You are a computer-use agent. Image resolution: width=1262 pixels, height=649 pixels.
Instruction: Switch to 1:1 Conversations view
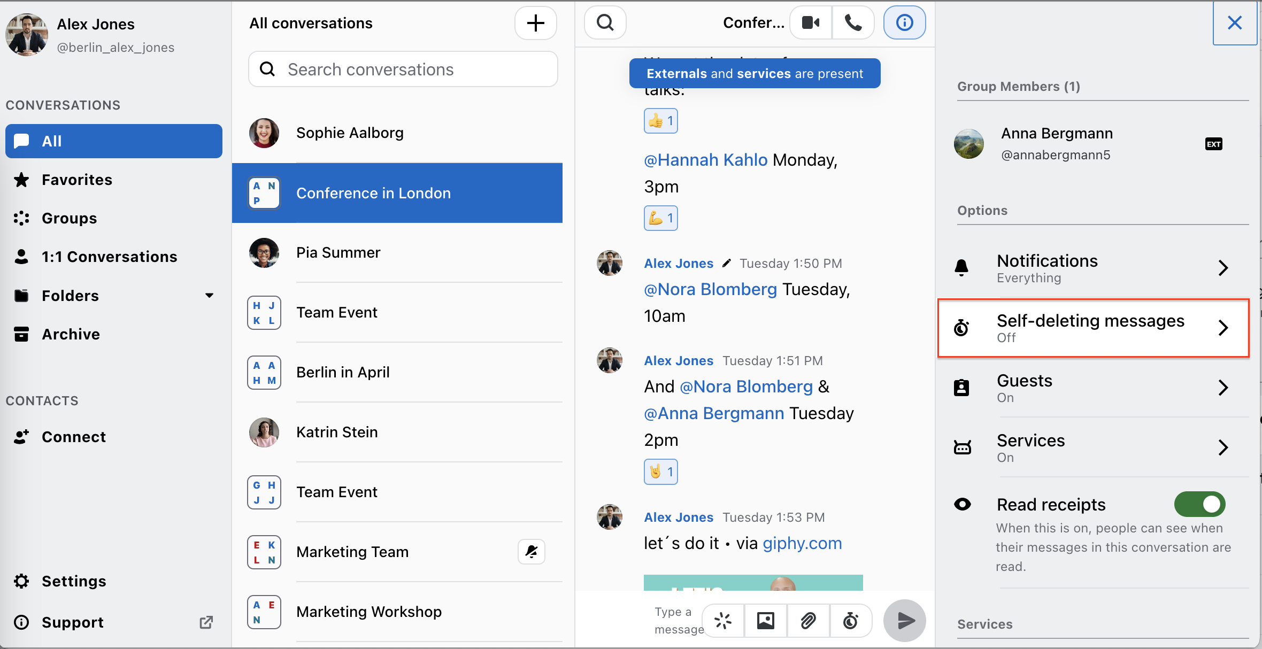point(110,257)
